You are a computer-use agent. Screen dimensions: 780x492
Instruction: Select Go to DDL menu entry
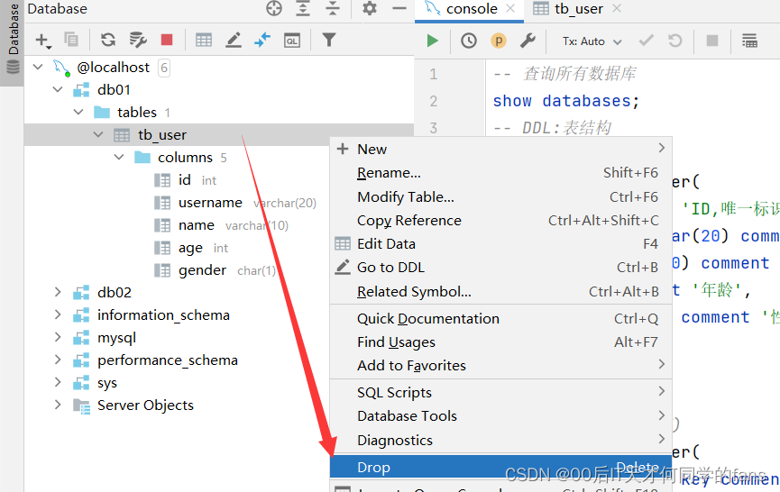tap(501, 267)
